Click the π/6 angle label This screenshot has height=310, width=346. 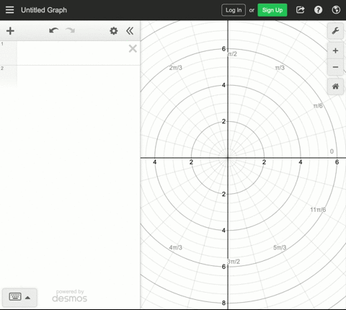tap(318, 106)
